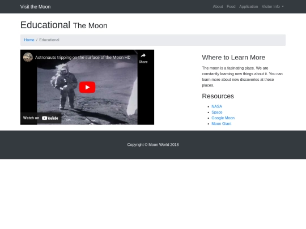Click the Resources heading
The height and width of the screenshot is (229, 306).
point(218,96)
